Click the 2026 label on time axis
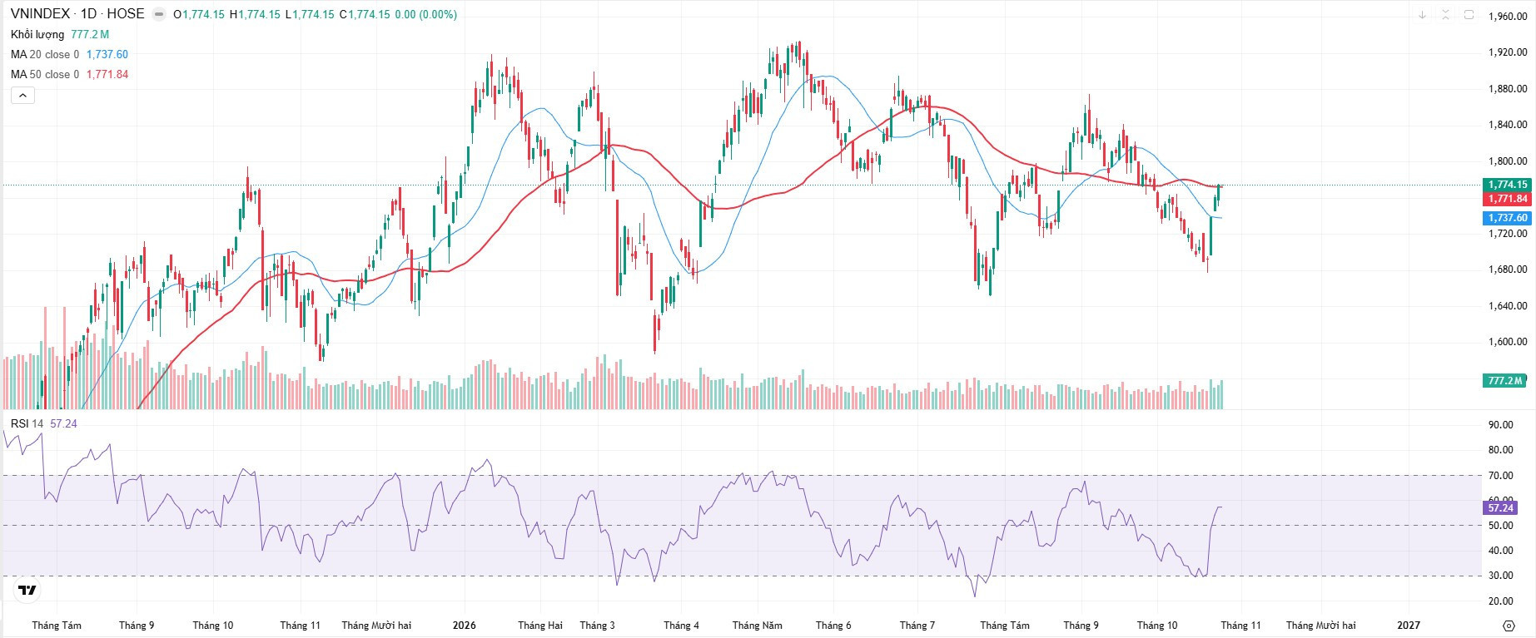Image resolution: width=1536 pixels, height=638 pixels. 465,626
